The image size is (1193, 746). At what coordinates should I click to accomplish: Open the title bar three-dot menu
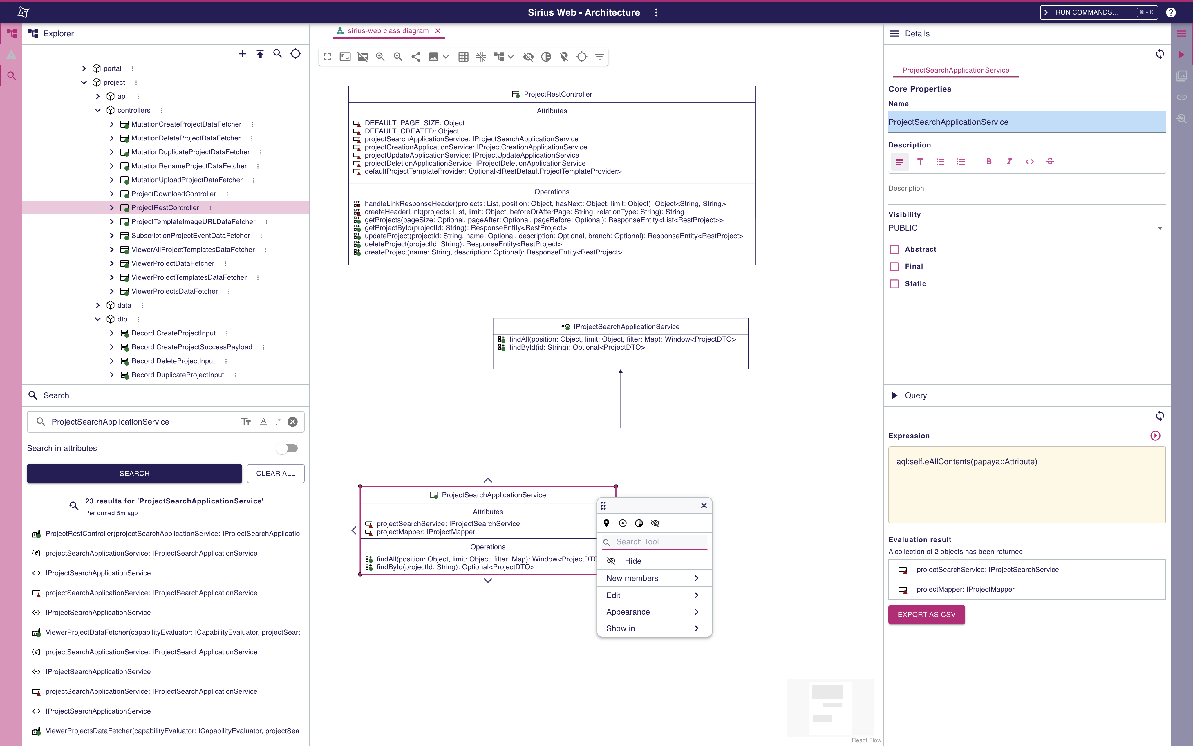tap(656, 12)
